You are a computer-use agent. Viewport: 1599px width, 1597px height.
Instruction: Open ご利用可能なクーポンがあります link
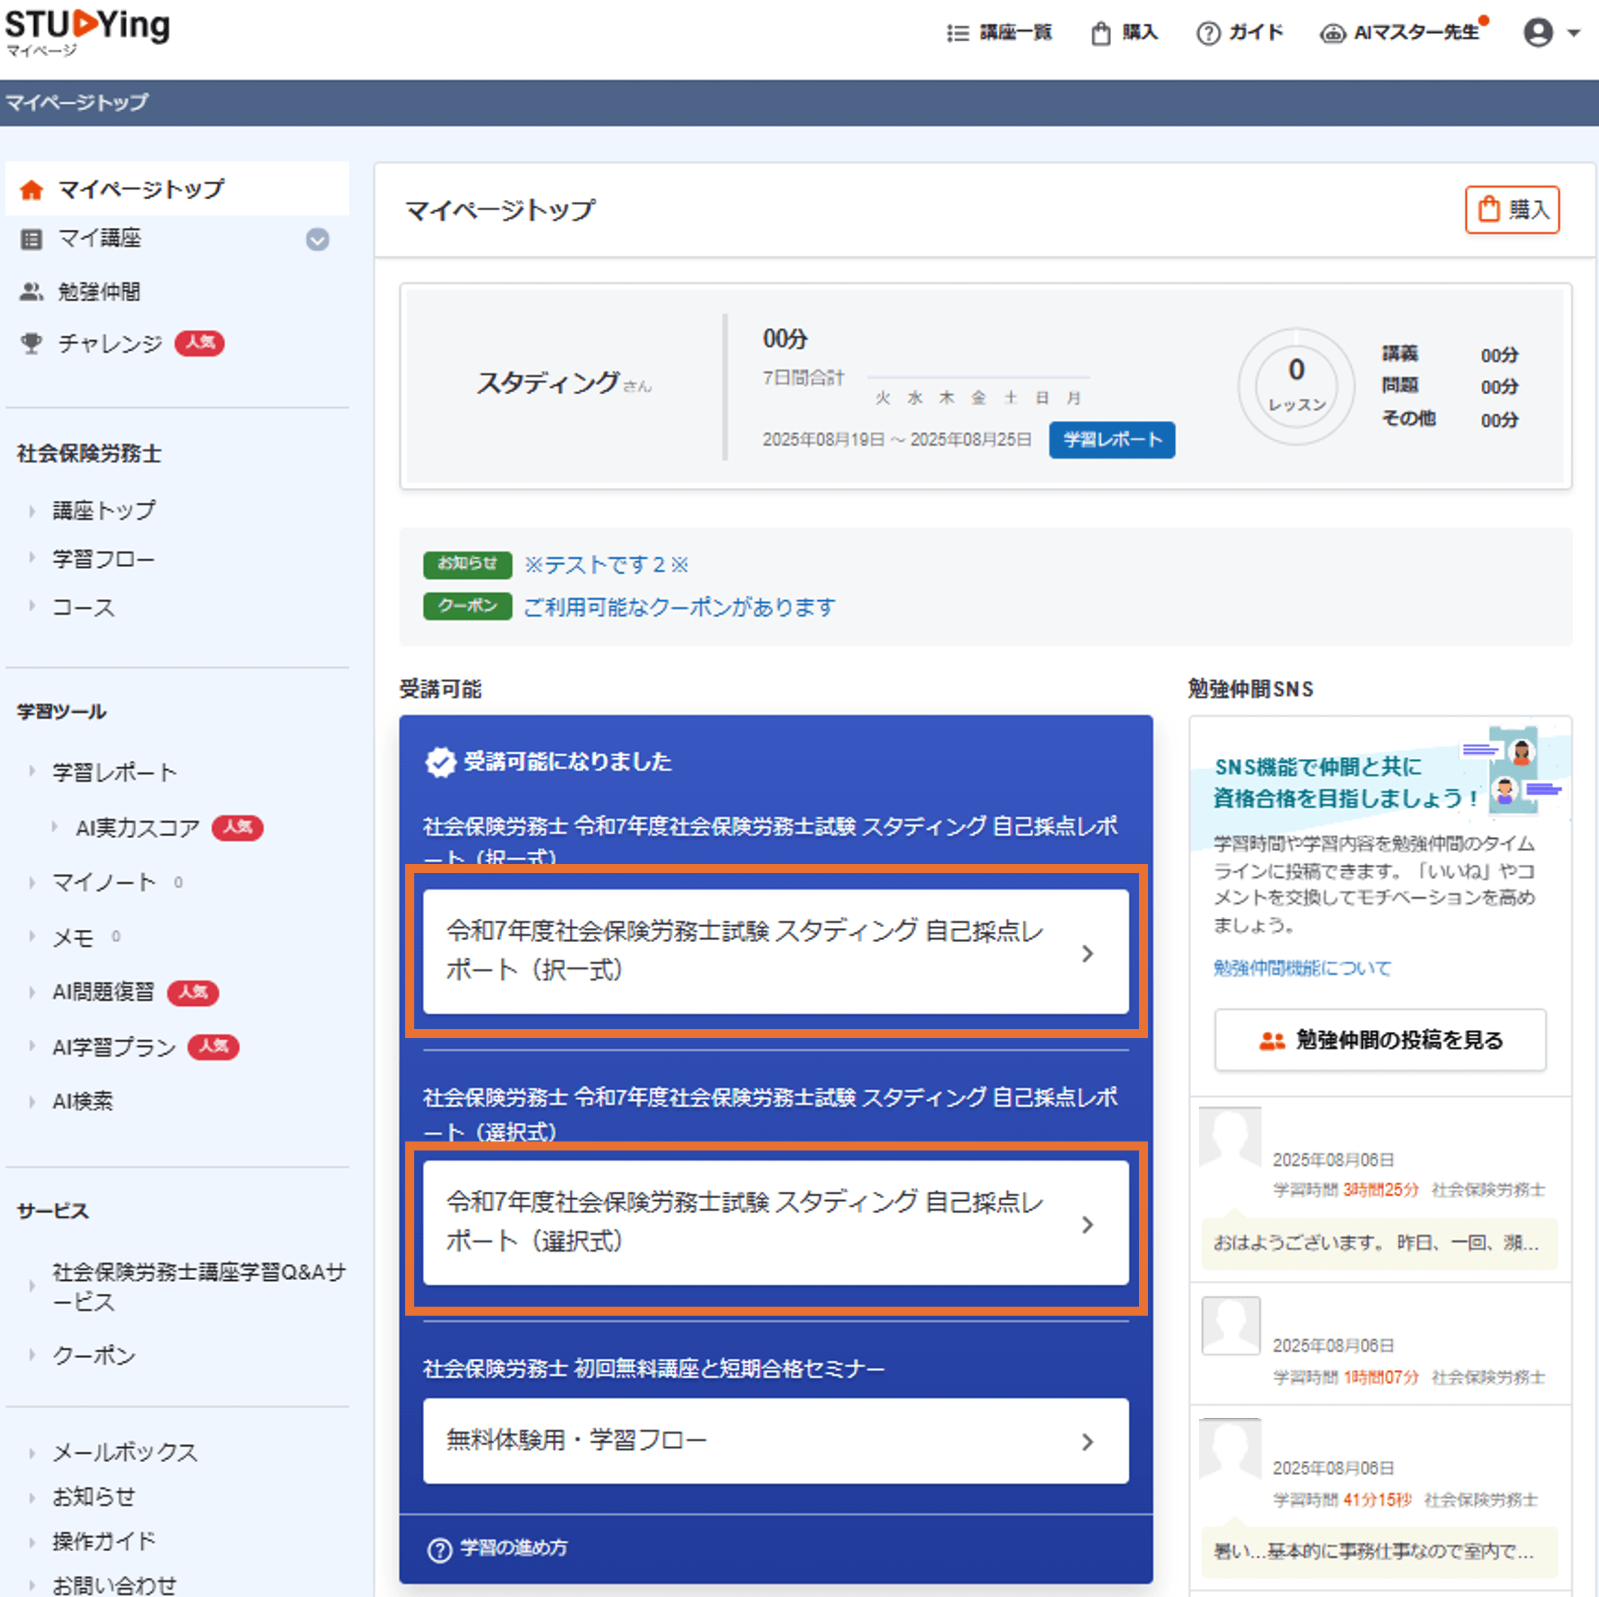(679, 607)
